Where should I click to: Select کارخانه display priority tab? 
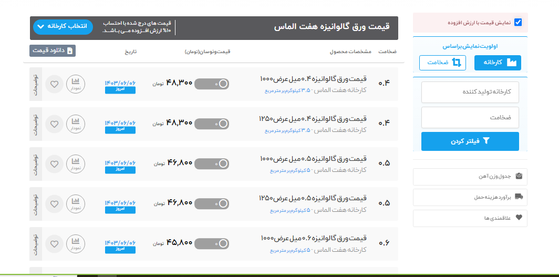point(498,63)
